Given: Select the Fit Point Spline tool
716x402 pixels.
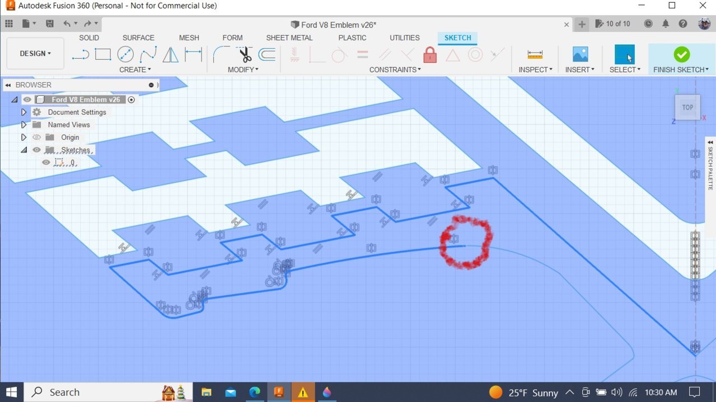Looking at the screenshot, I should click(x=148, y=54).
